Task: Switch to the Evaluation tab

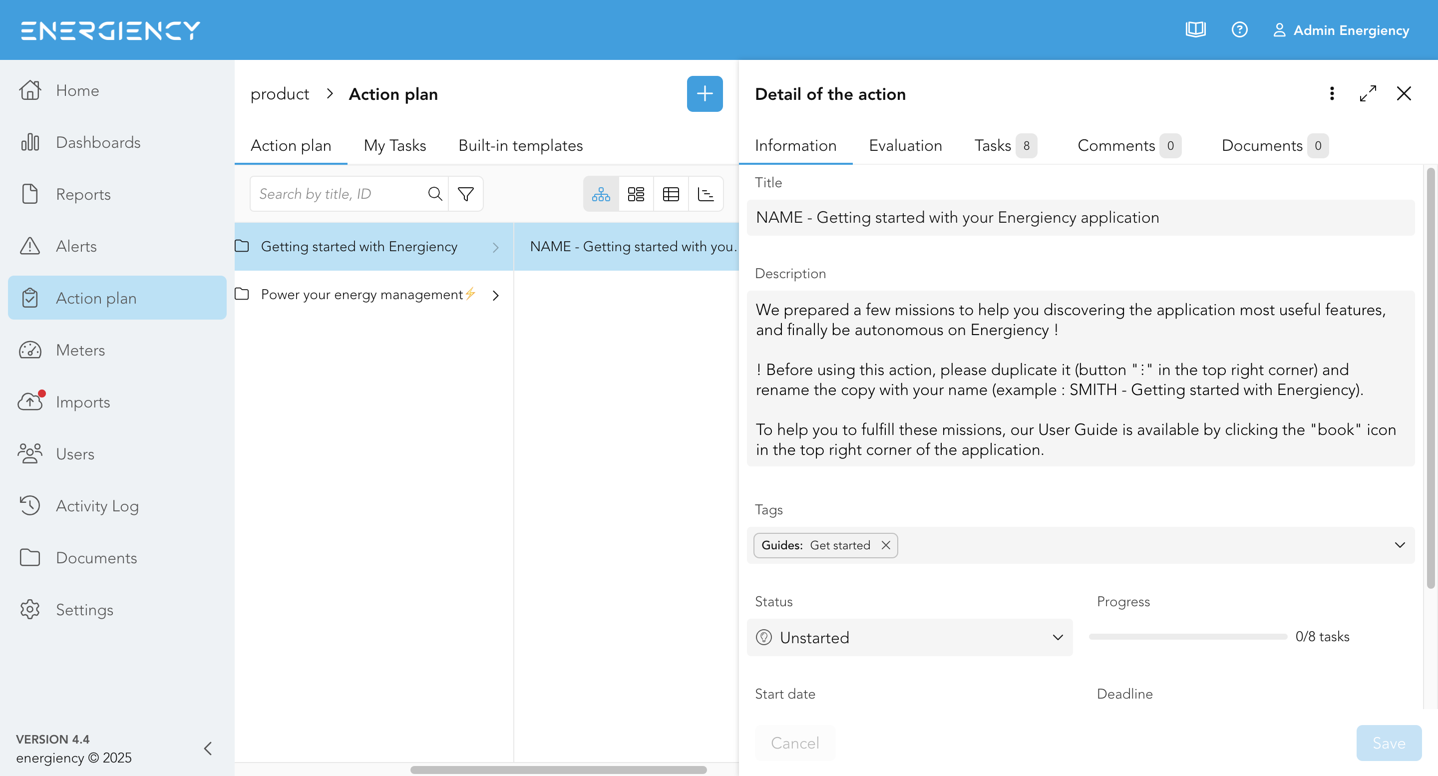Action: tap(905, 145)
